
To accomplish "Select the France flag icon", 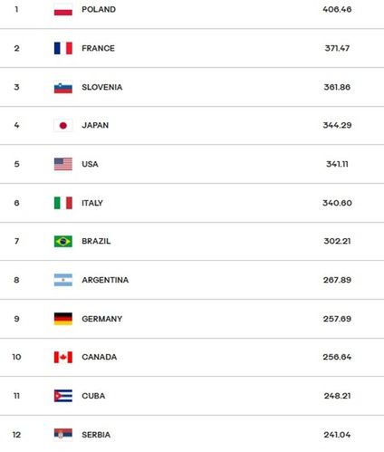I will 63,48.
